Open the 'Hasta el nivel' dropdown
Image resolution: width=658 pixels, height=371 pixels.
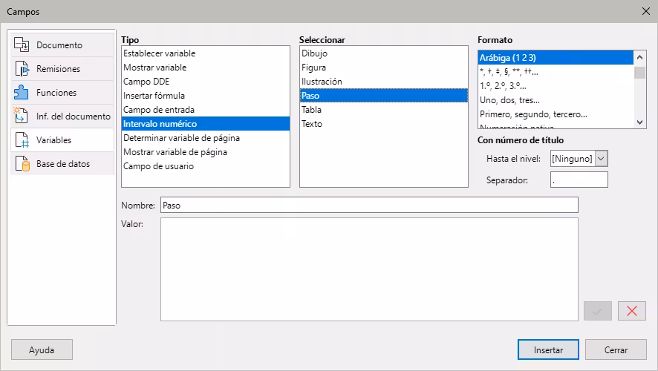coord(602,158)
